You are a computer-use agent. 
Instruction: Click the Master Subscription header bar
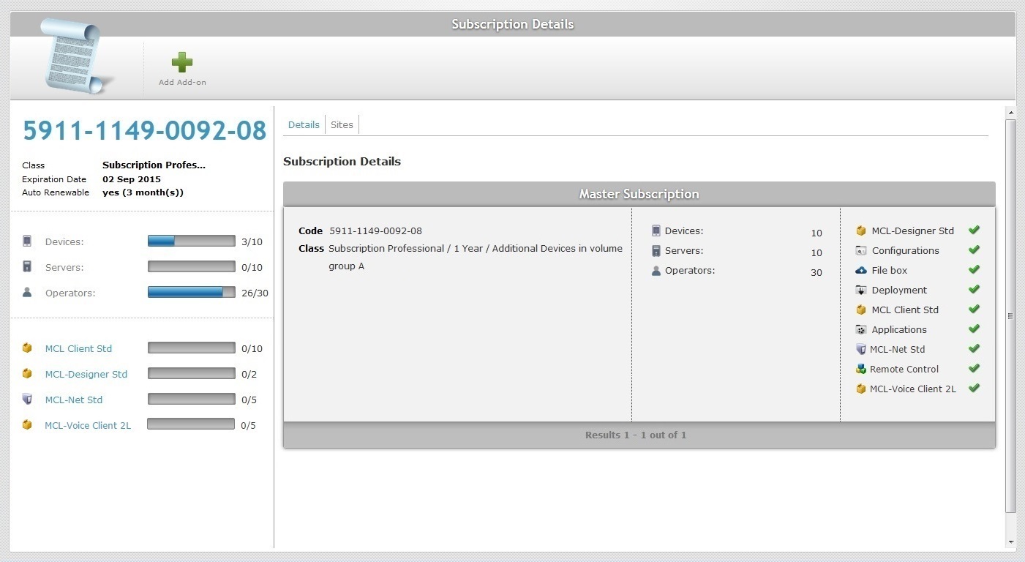click(639, 194)
